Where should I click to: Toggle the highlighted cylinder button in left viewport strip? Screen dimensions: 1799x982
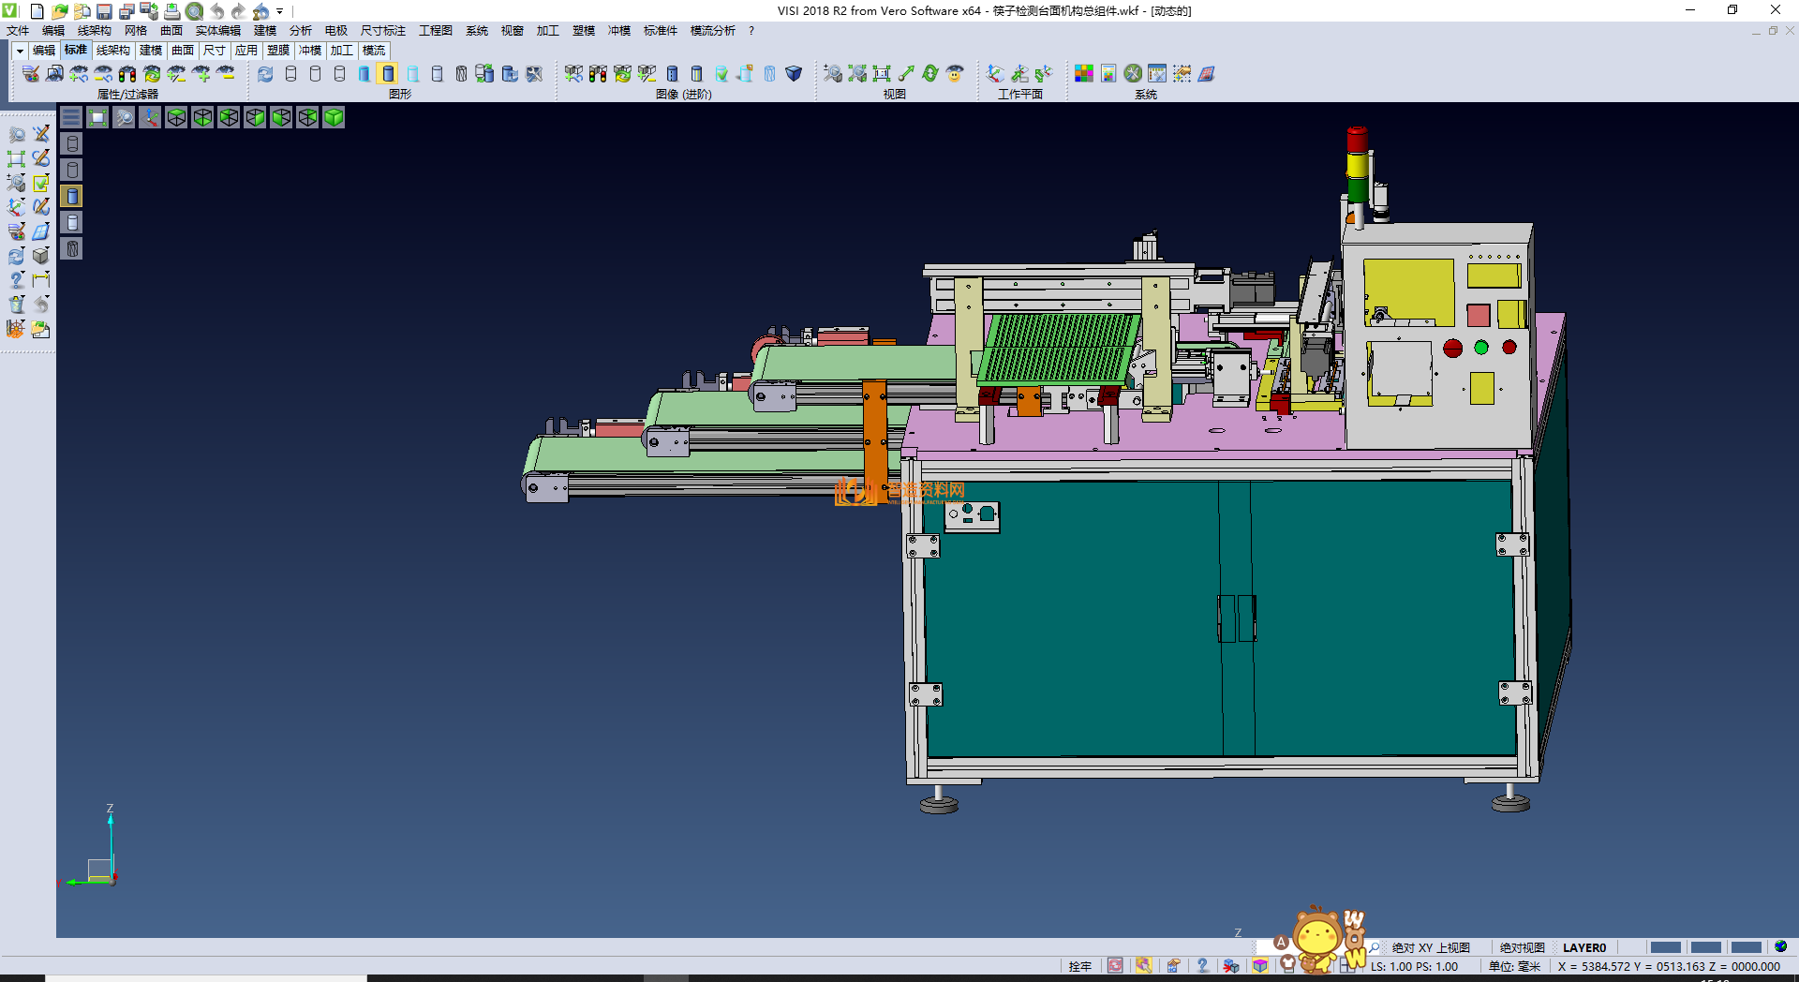tap(72, 196)
